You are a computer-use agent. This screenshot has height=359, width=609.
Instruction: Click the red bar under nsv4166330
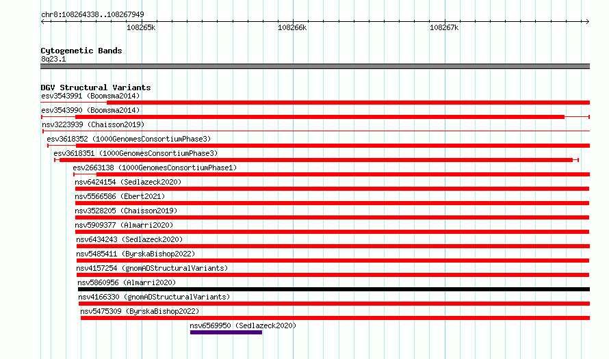pos(334,304)
